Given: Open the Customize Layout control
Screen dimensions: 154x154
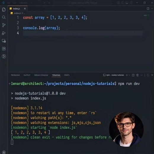Looking at the screenshot, I should (x=118, y=3).
